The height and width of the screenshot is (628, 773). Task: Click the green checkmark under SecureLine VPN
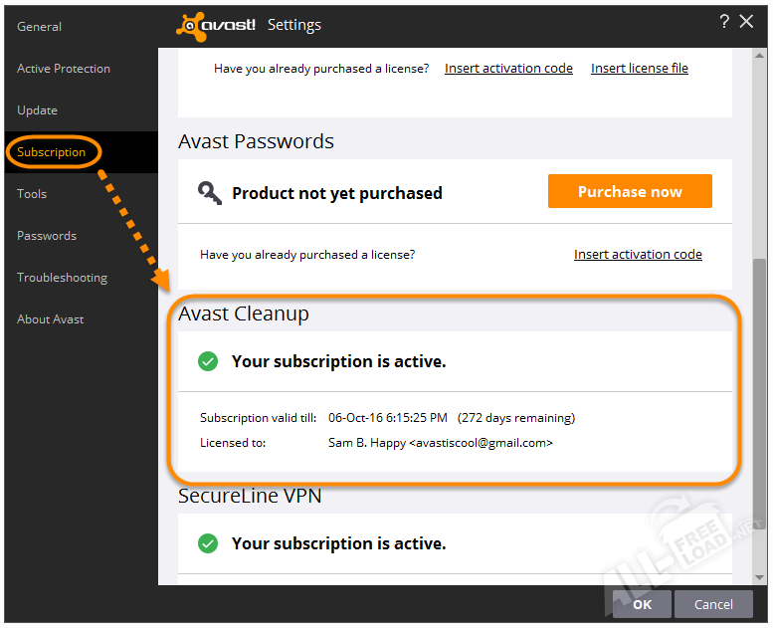[x=208, y=543]
